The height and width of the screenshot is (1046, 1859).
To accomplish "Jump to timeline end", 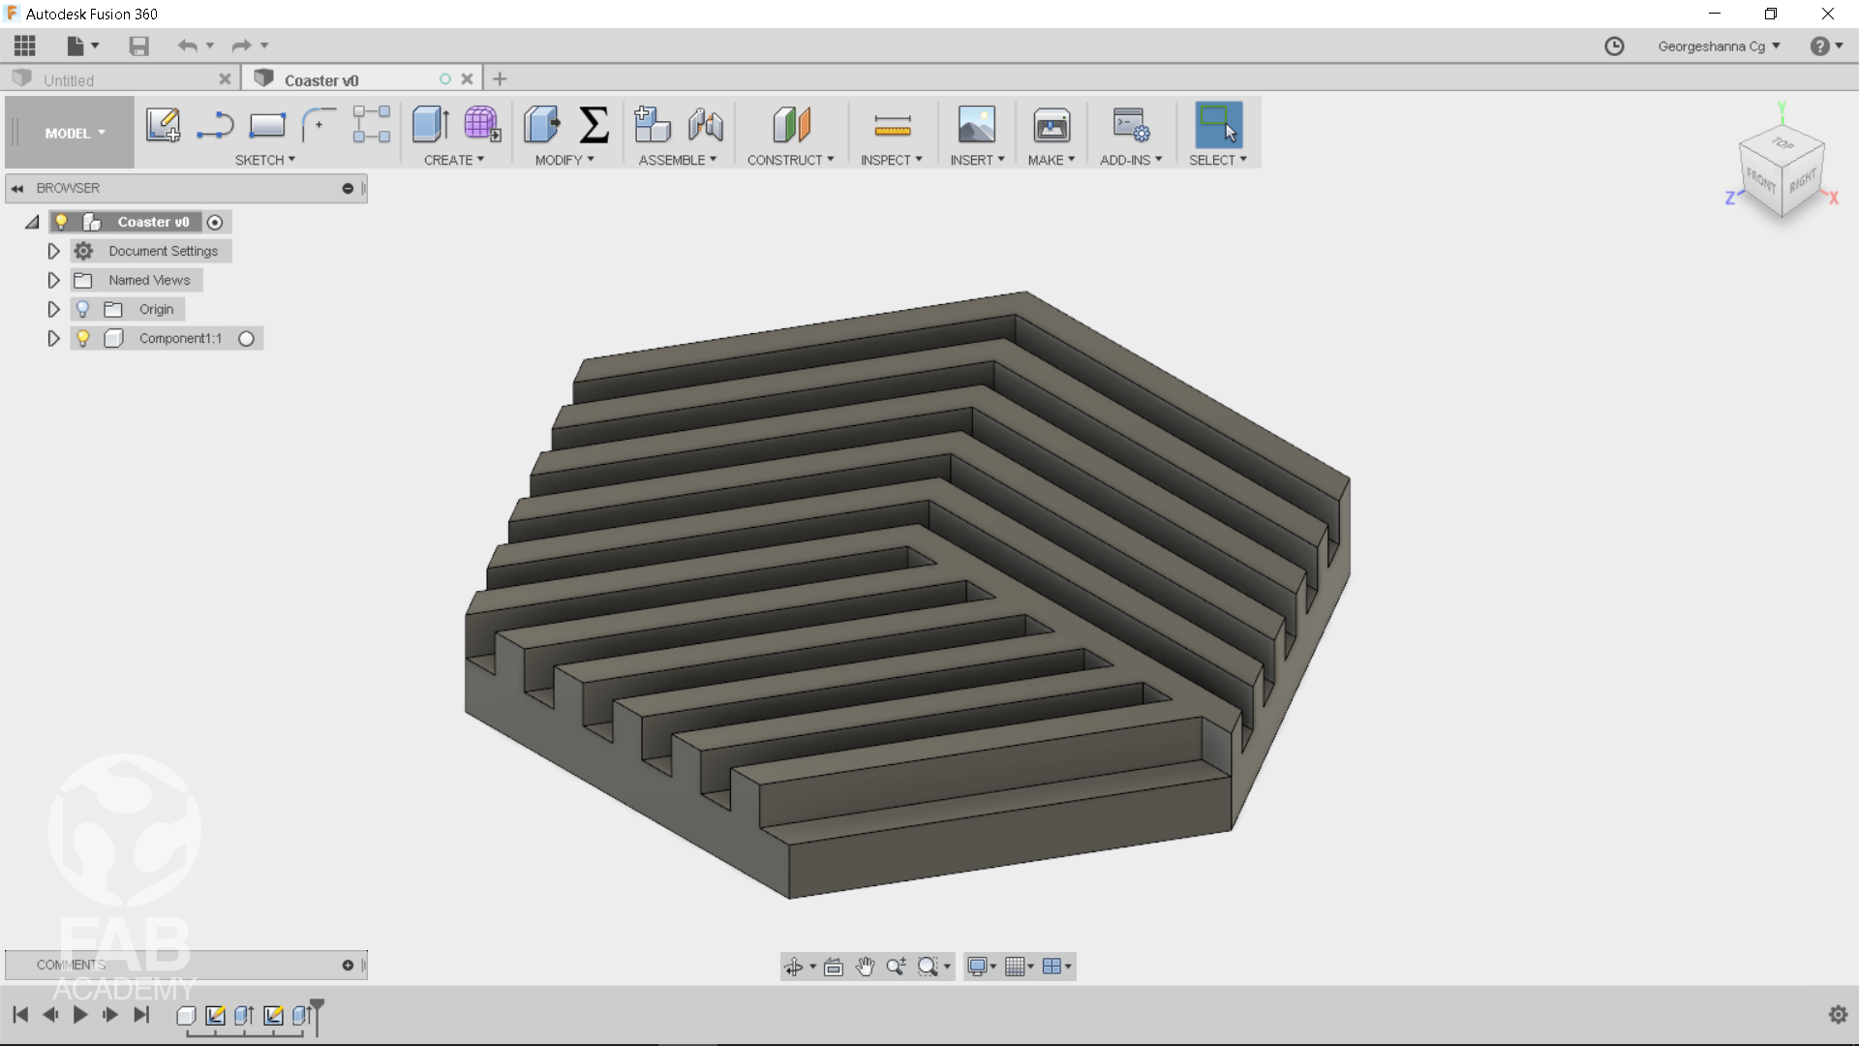I will pyautogui.click(x=141, y=1014).
